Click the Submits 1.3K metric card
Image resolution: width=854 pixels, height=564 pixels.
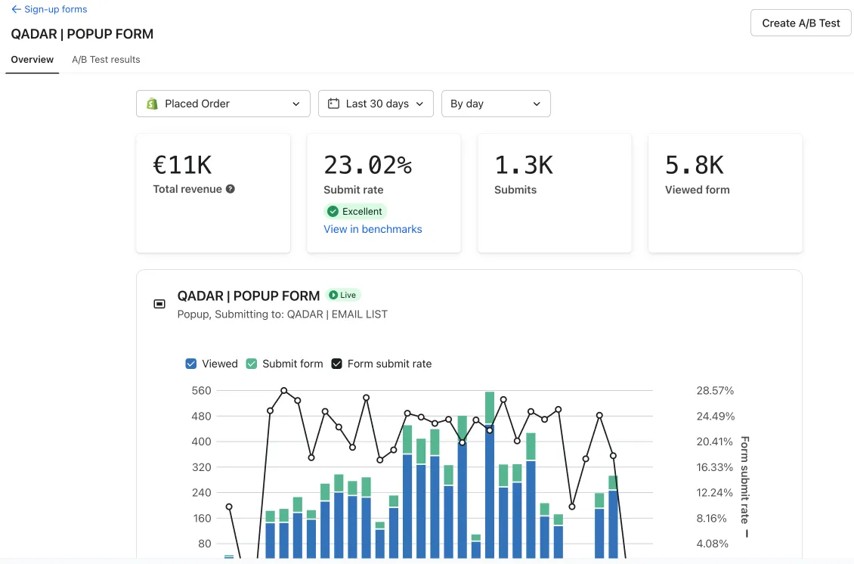pos(554,193)
